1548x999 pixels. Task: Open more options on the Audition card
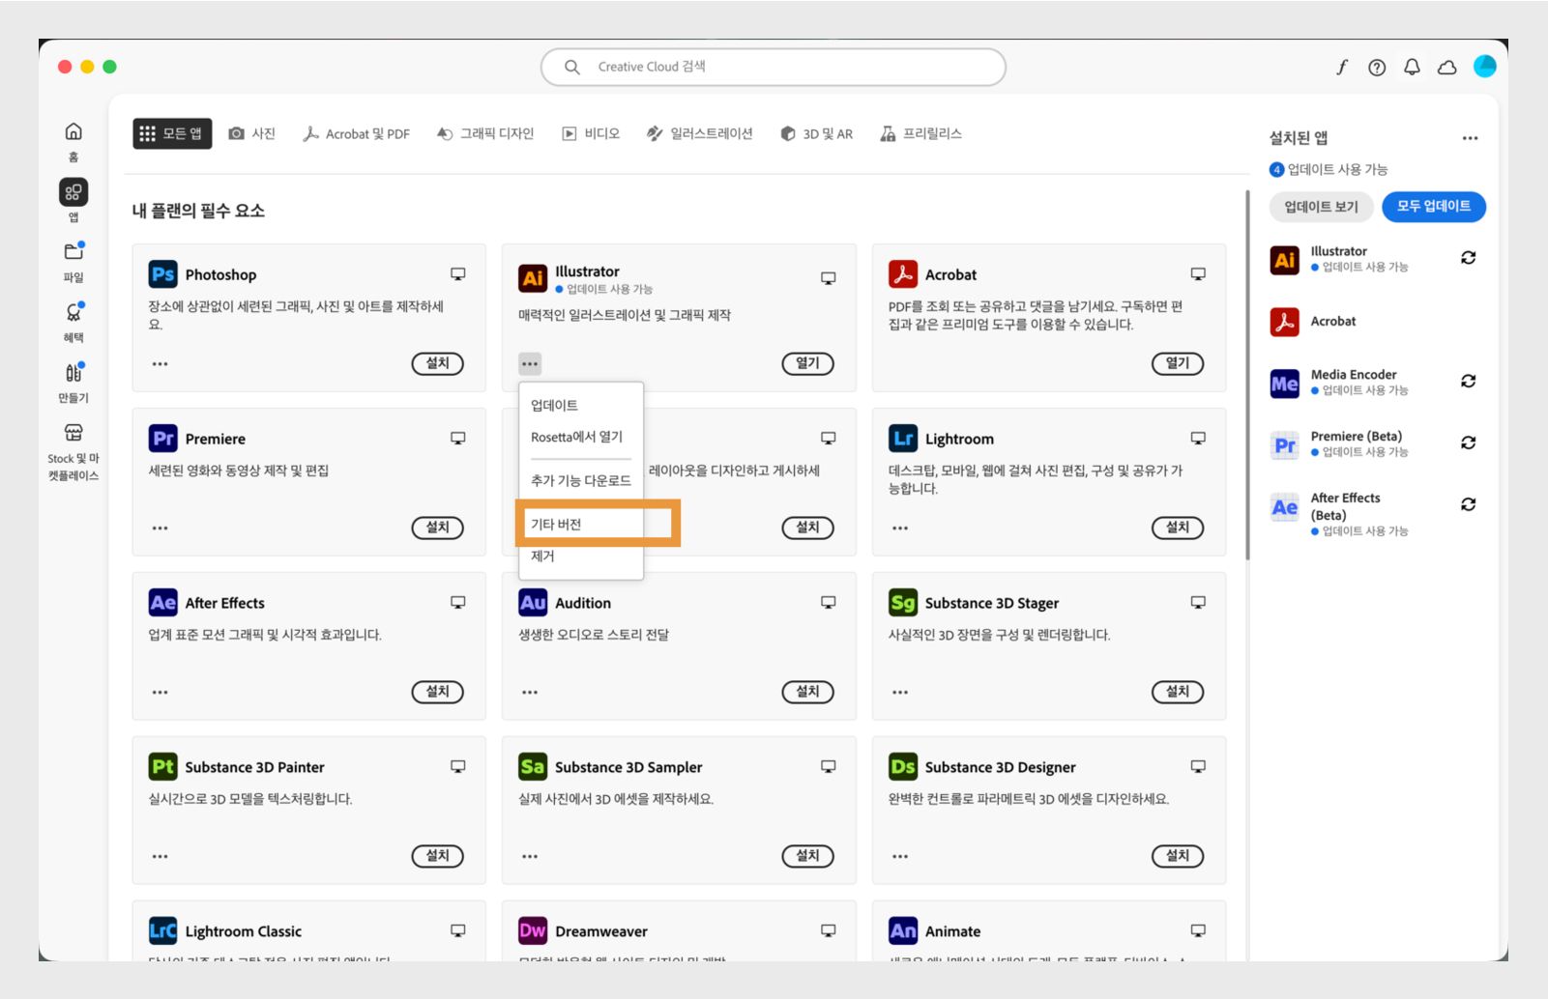click(x=530, y=693)
